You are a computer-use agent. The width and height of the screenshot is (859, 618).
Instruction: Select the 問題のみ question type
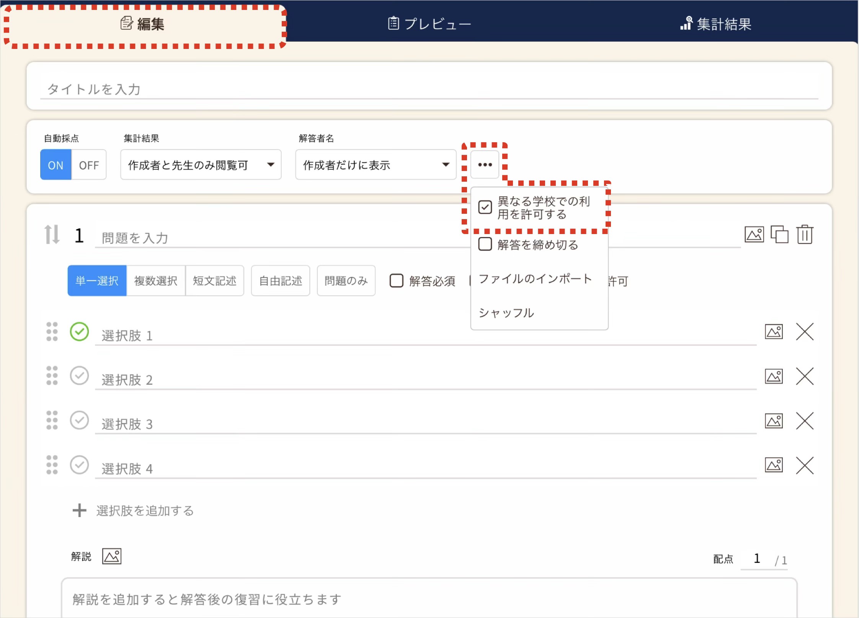click(346, 281)
